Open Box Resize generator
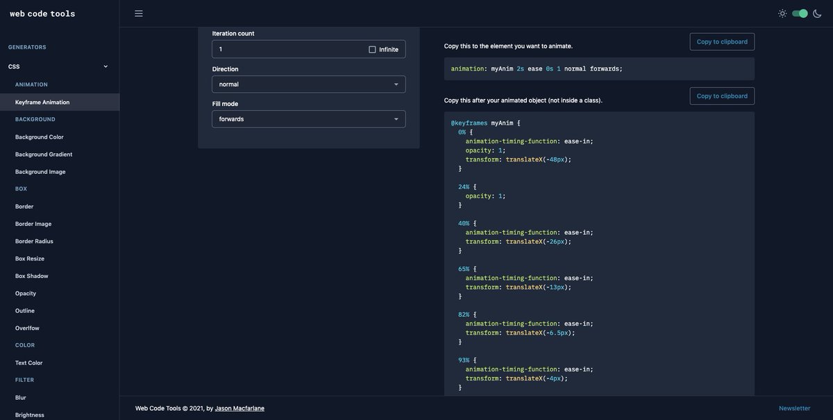Image resolution: width=833 pixels, height=420 pixels. (30, 259)
